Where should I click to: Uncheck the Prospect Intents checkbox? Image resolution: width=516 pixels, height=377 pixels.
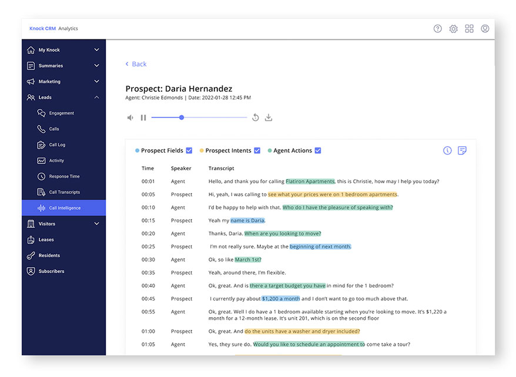257,150
